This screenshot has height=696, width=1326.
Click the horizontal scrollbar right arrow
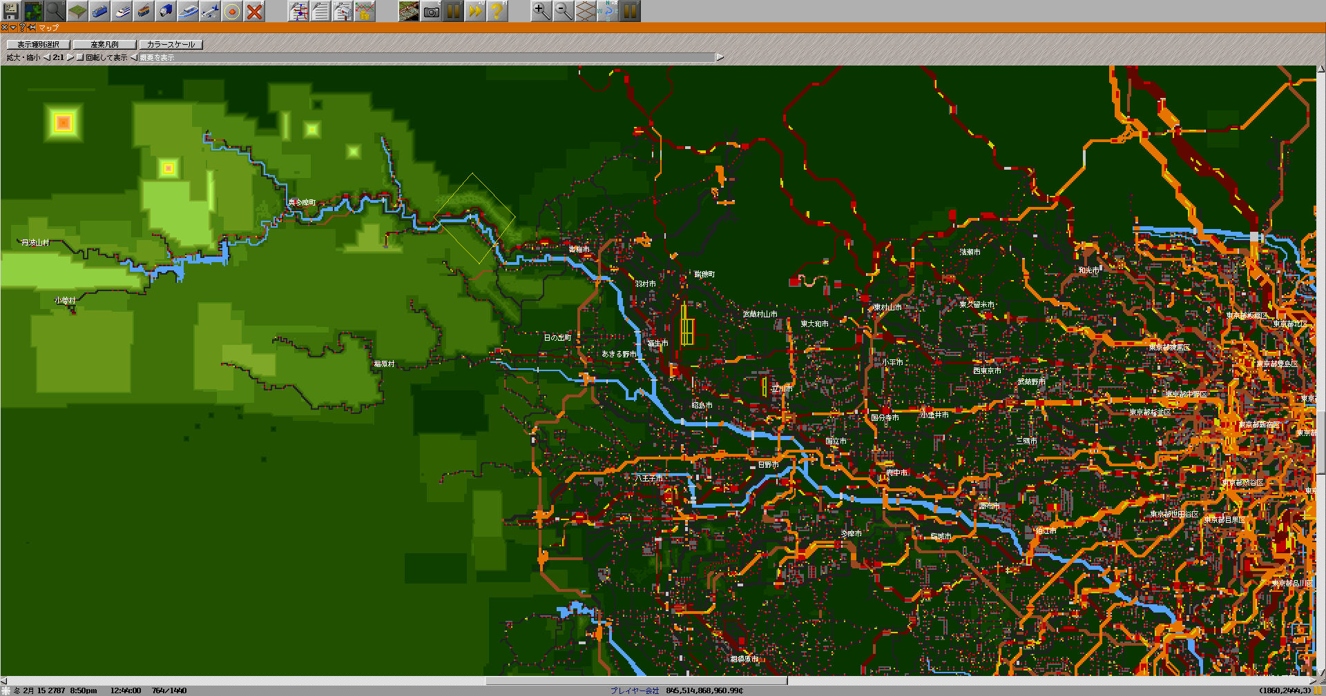[x=1311, y=681]
